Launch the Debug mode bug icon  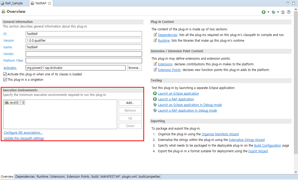273,12
